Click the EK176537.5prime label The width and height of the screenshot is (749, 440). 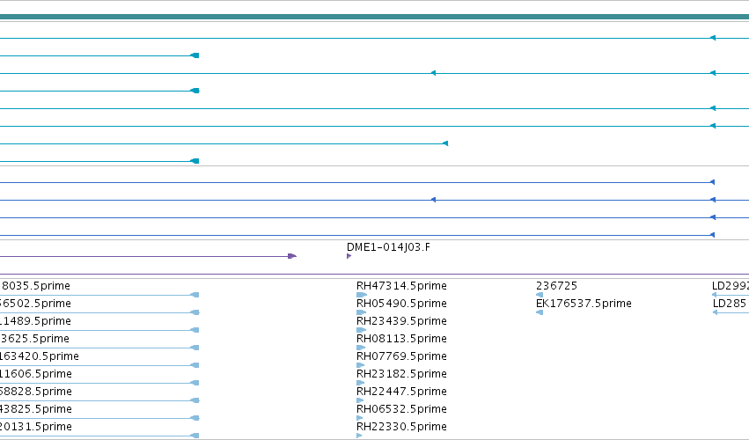coord(584,304)
